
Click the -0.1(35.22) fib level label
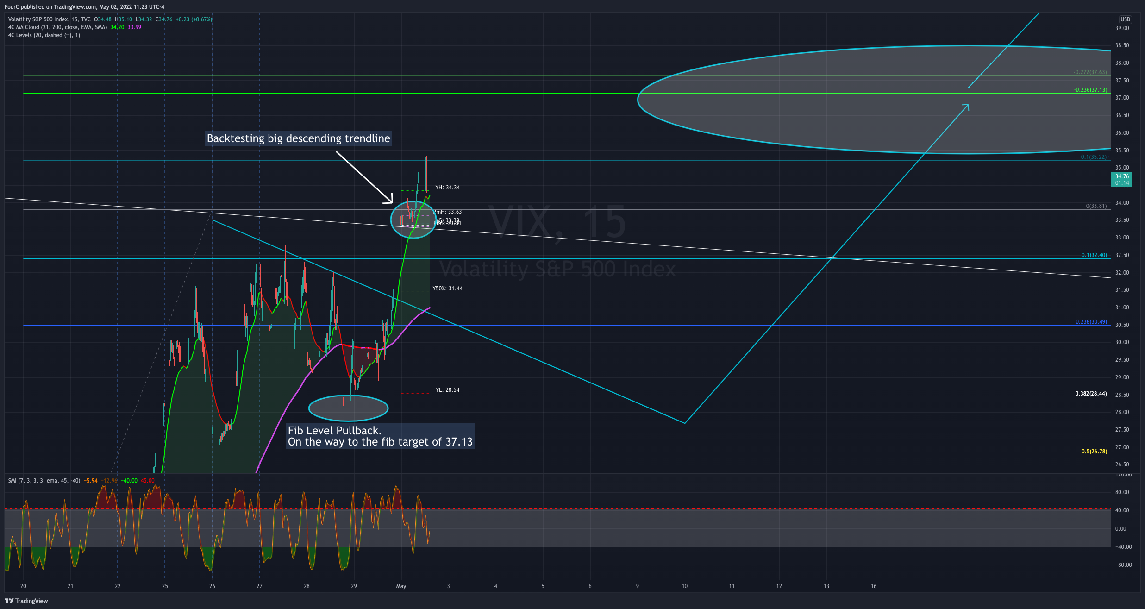click(1093, 157)
